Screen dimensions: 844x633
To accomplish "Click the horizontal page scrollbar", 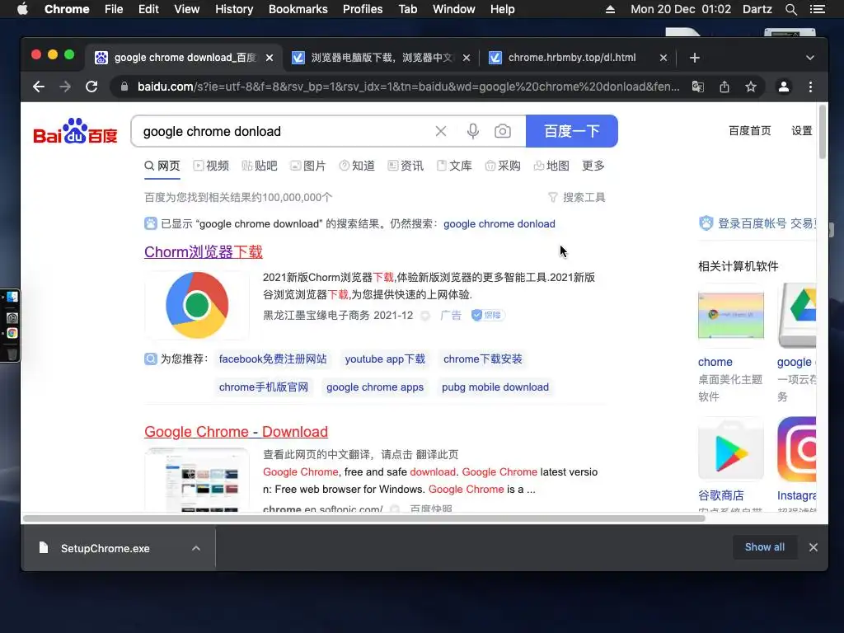I will click(x=363, y=518).
